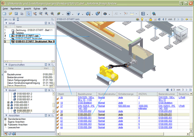Click Einheitenmenge link 500,000 mm
Screen dimensions: 194x137
pos(124,106)
